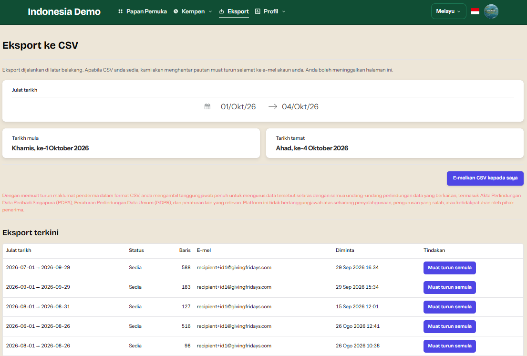Screen dimensions: 527x356
Task: Select range 2026-06-01 — 2026-08-26 cell
Action: click(x=38, y=326)
